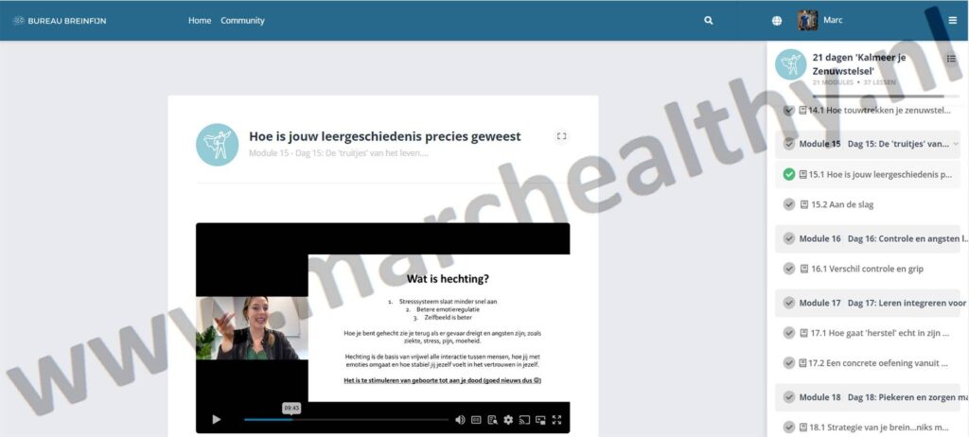Go to Home in top navigation
The width and height of the screenshot is (969, 437).
click(200, 21)
